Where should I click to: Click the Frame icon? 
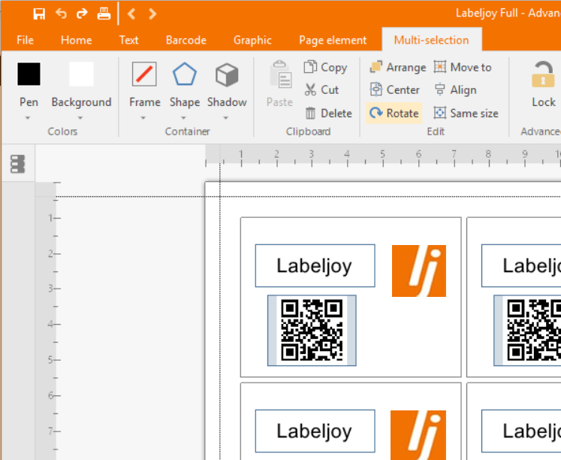click(144, 74)
